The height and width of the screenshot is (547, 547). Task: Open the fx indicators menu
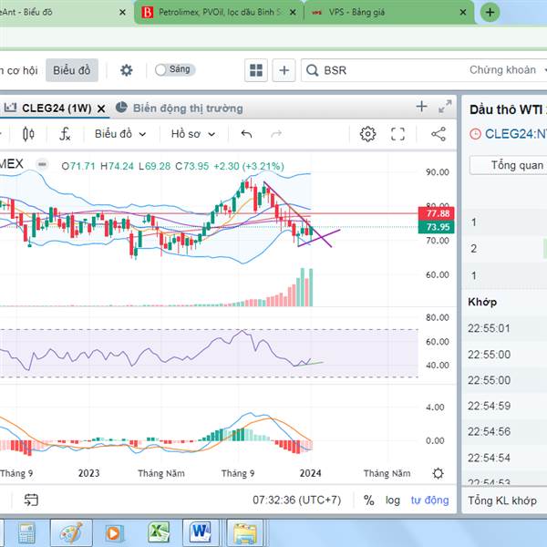pyautogui.click(x=65, y=134)
